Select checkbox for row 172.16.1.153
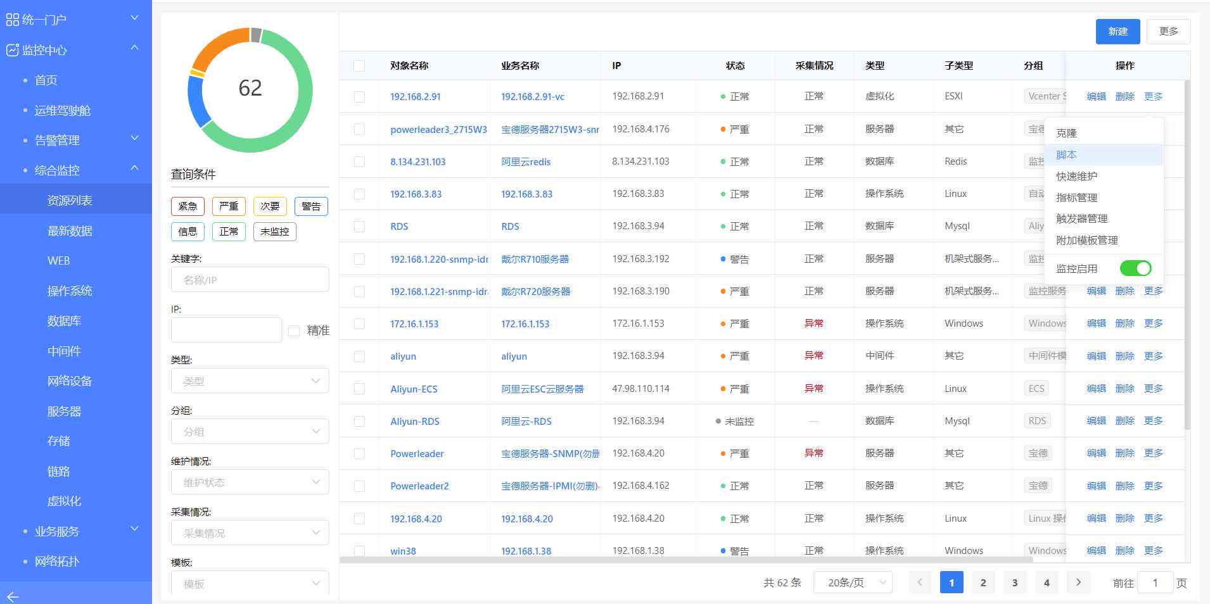The image size is (1210, 604). (359, 324)
